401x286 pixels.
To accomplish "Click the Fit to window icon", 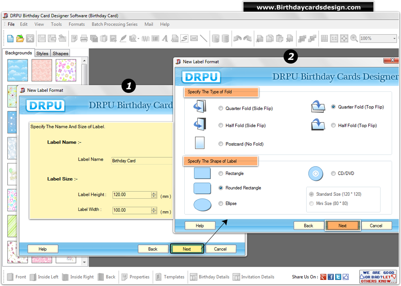I will 344,38.
